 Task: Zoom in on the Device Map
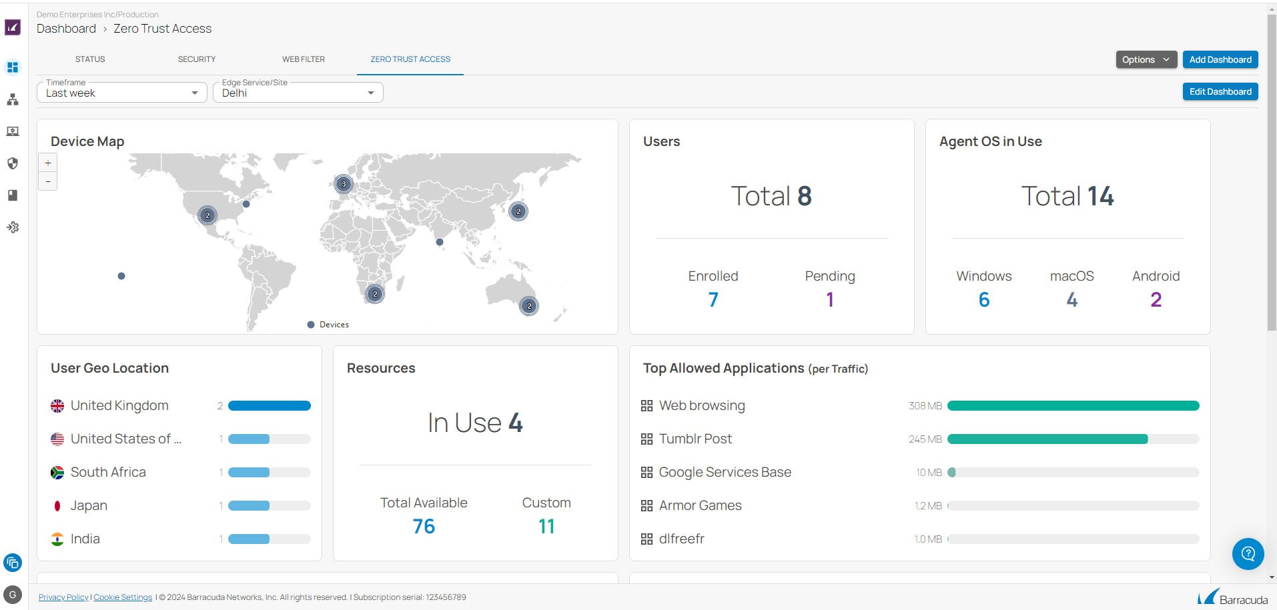(x=48, y=163)
